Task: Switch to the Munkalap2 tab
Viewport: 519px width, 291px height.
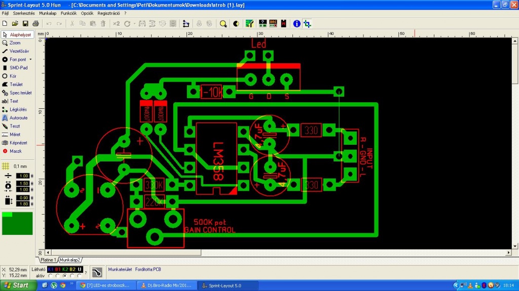Action: point(70,260)
